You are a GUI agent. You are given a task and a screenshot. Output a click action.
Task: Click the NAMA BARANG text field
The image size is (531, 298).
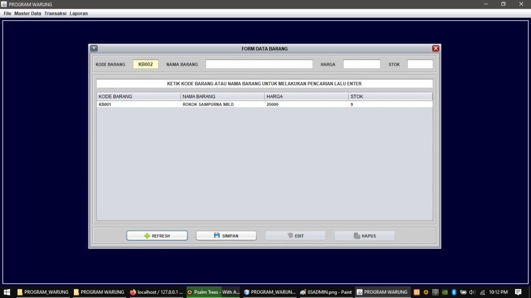point(259,65)
